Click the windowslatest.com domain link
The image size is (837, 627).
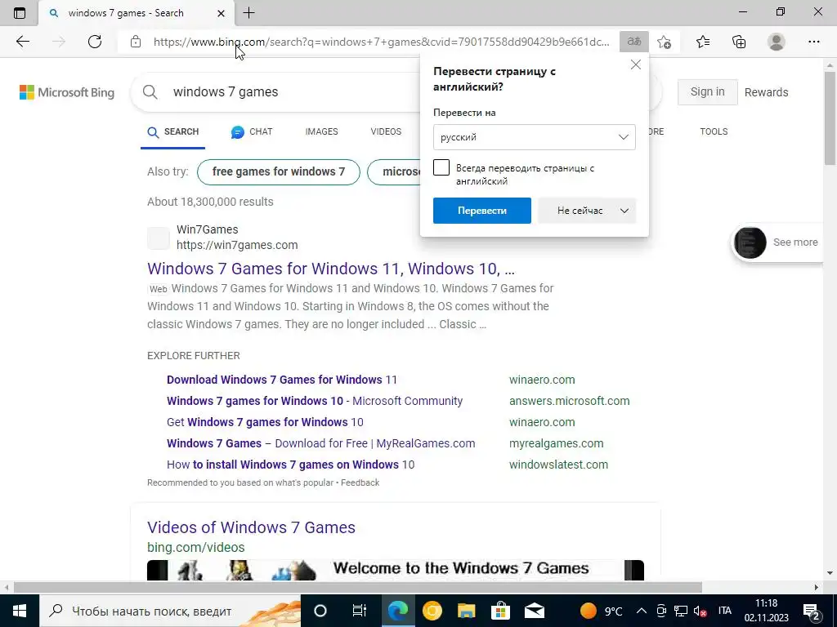(558, 465)
